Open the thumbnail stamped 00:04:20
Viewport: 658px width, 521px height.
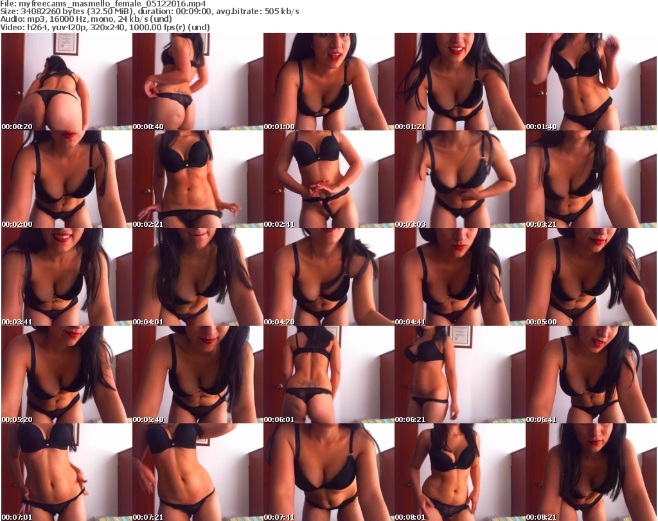pos(328,277)
